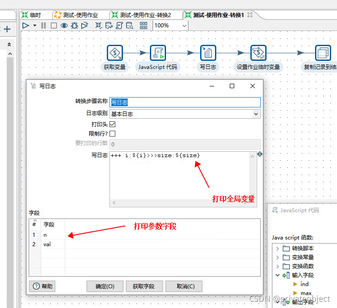Image resolution: width=337 pixels, height=308 pixels.
Task: Sort by the 字段 column header
Action: click(53, 225)
